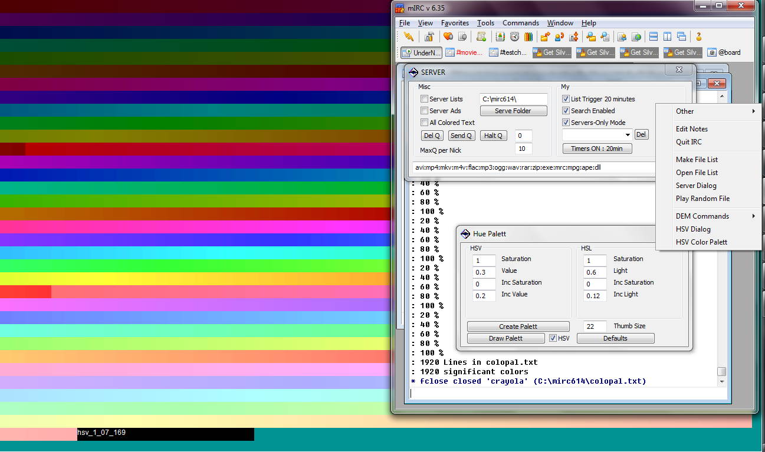Select HSV Color Palett menu entry
765x452 pixels.
(x=701, y=242)
